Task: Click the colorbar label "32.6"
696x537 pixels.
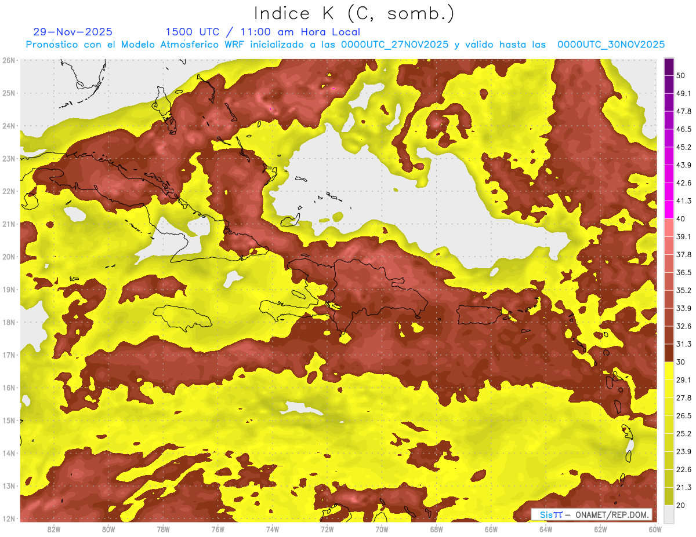Action: [x=684, y=326]
